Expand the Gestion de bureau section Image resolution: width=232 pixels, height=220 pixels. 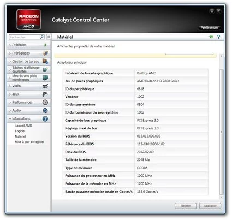(29, 61)
